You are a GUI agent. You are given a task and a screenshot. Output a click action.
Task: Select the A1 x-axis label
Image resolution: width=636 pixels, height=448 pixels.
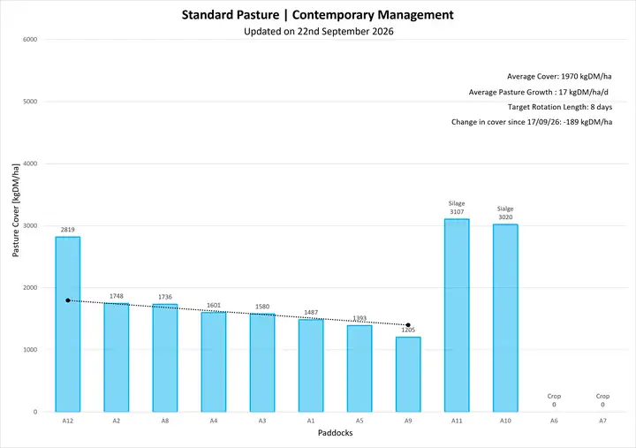coord(311,421)
